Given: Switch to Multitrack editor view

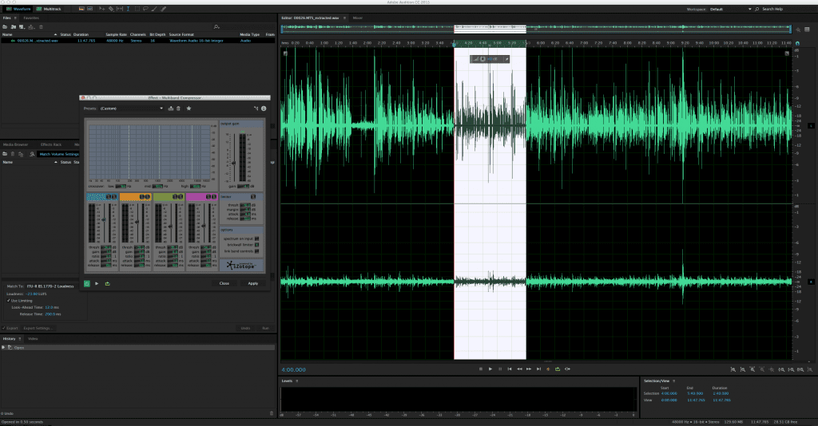Looking at the screenshot, I should [x=49, y=9].
